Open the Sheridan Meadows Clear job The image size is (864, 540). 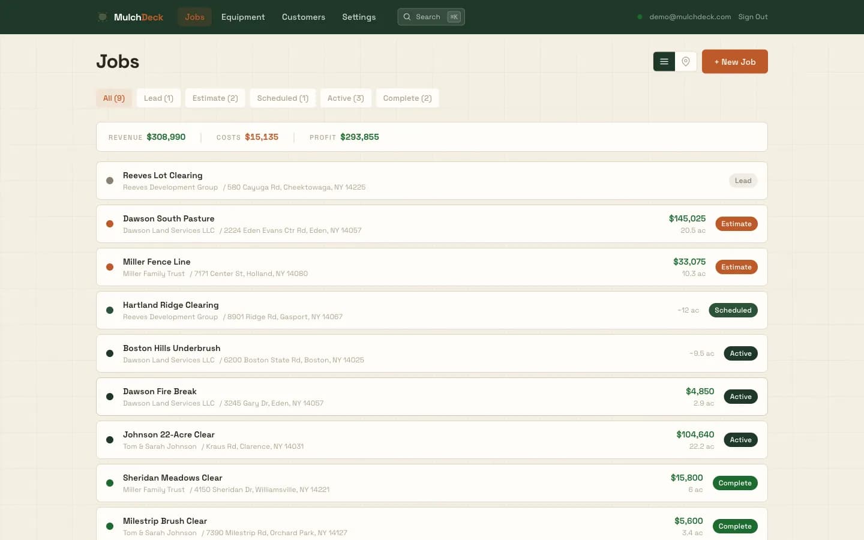[x=432, y=483]
